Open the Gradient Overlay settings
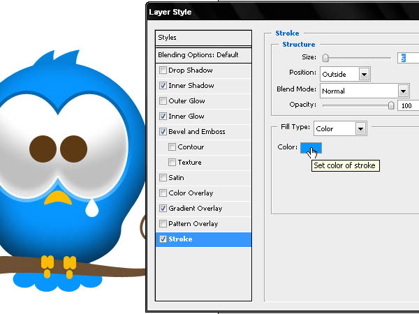The height and width of the screenshot is (314, 419). click(196, 208)
